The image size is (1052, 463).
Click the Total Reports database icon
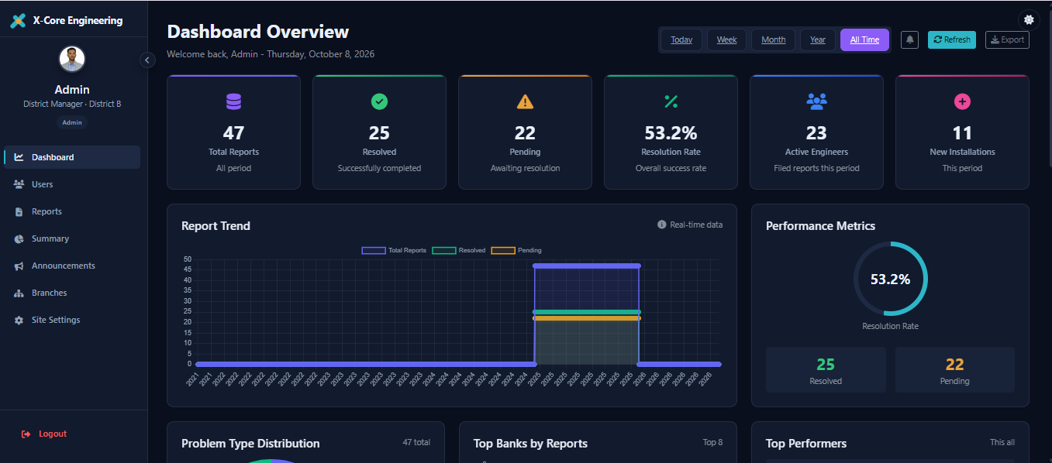(233, 101)
